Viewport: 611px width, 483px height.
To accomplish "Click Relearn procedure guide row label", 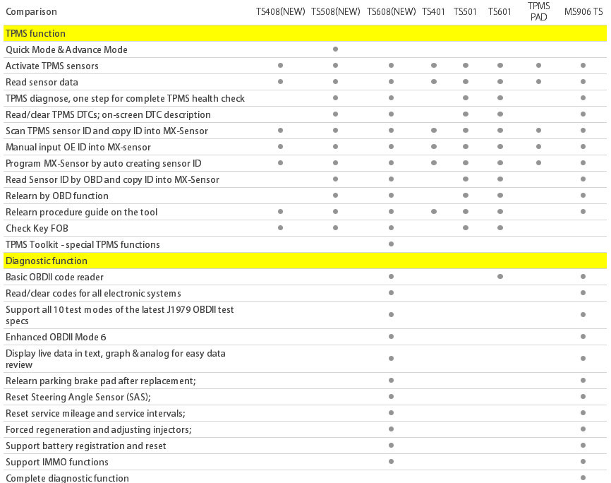I will [x=81, y=213].
